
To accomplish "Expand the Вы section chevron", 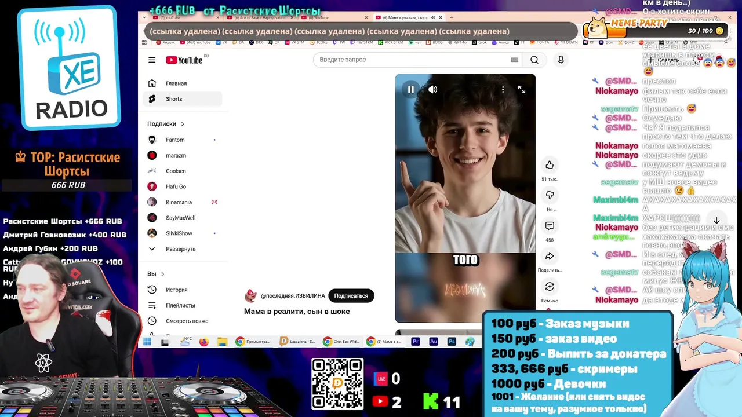I will click(162, 274).
